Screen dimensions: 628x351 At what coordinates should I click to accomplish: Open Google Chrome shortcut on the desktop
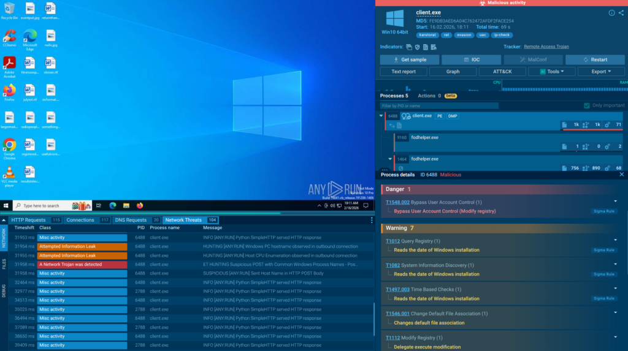pos(9,145)
